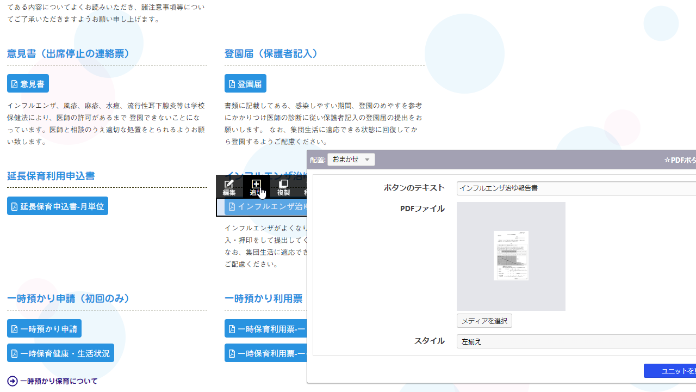
Task: Click the blue ユニットを更新 button
Action: pyautogui.click(x=670, y=371)
